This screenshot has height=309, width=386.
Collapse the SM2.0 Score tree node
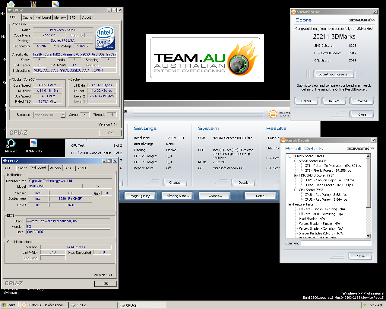(296, 161)
